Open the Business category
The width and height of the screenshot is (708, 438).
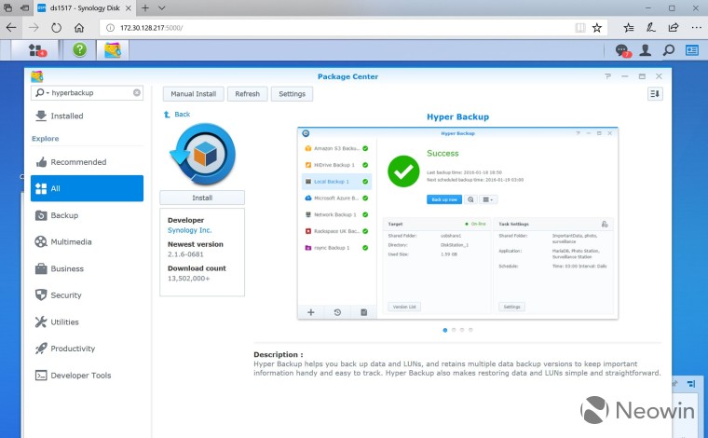click(87, 268)
